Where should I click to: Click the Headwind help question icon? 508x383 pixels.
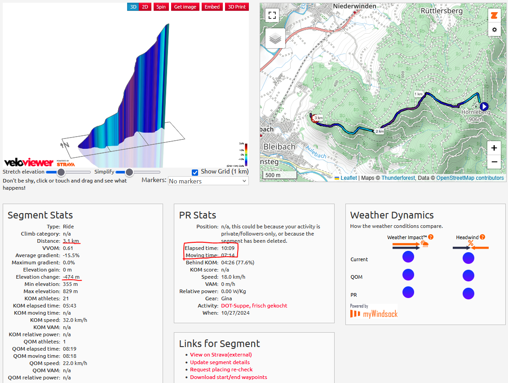point(482,237)
